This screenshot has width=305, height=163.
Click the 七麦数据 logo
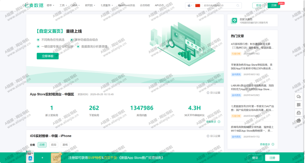pyautogui.click(x=34, y=5)
